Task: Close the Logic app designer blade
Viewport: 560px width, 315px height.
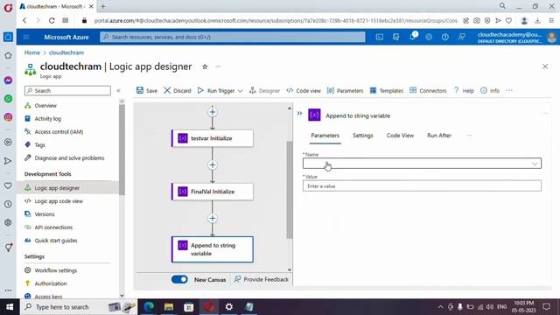Action: click(x=545, y=66)
